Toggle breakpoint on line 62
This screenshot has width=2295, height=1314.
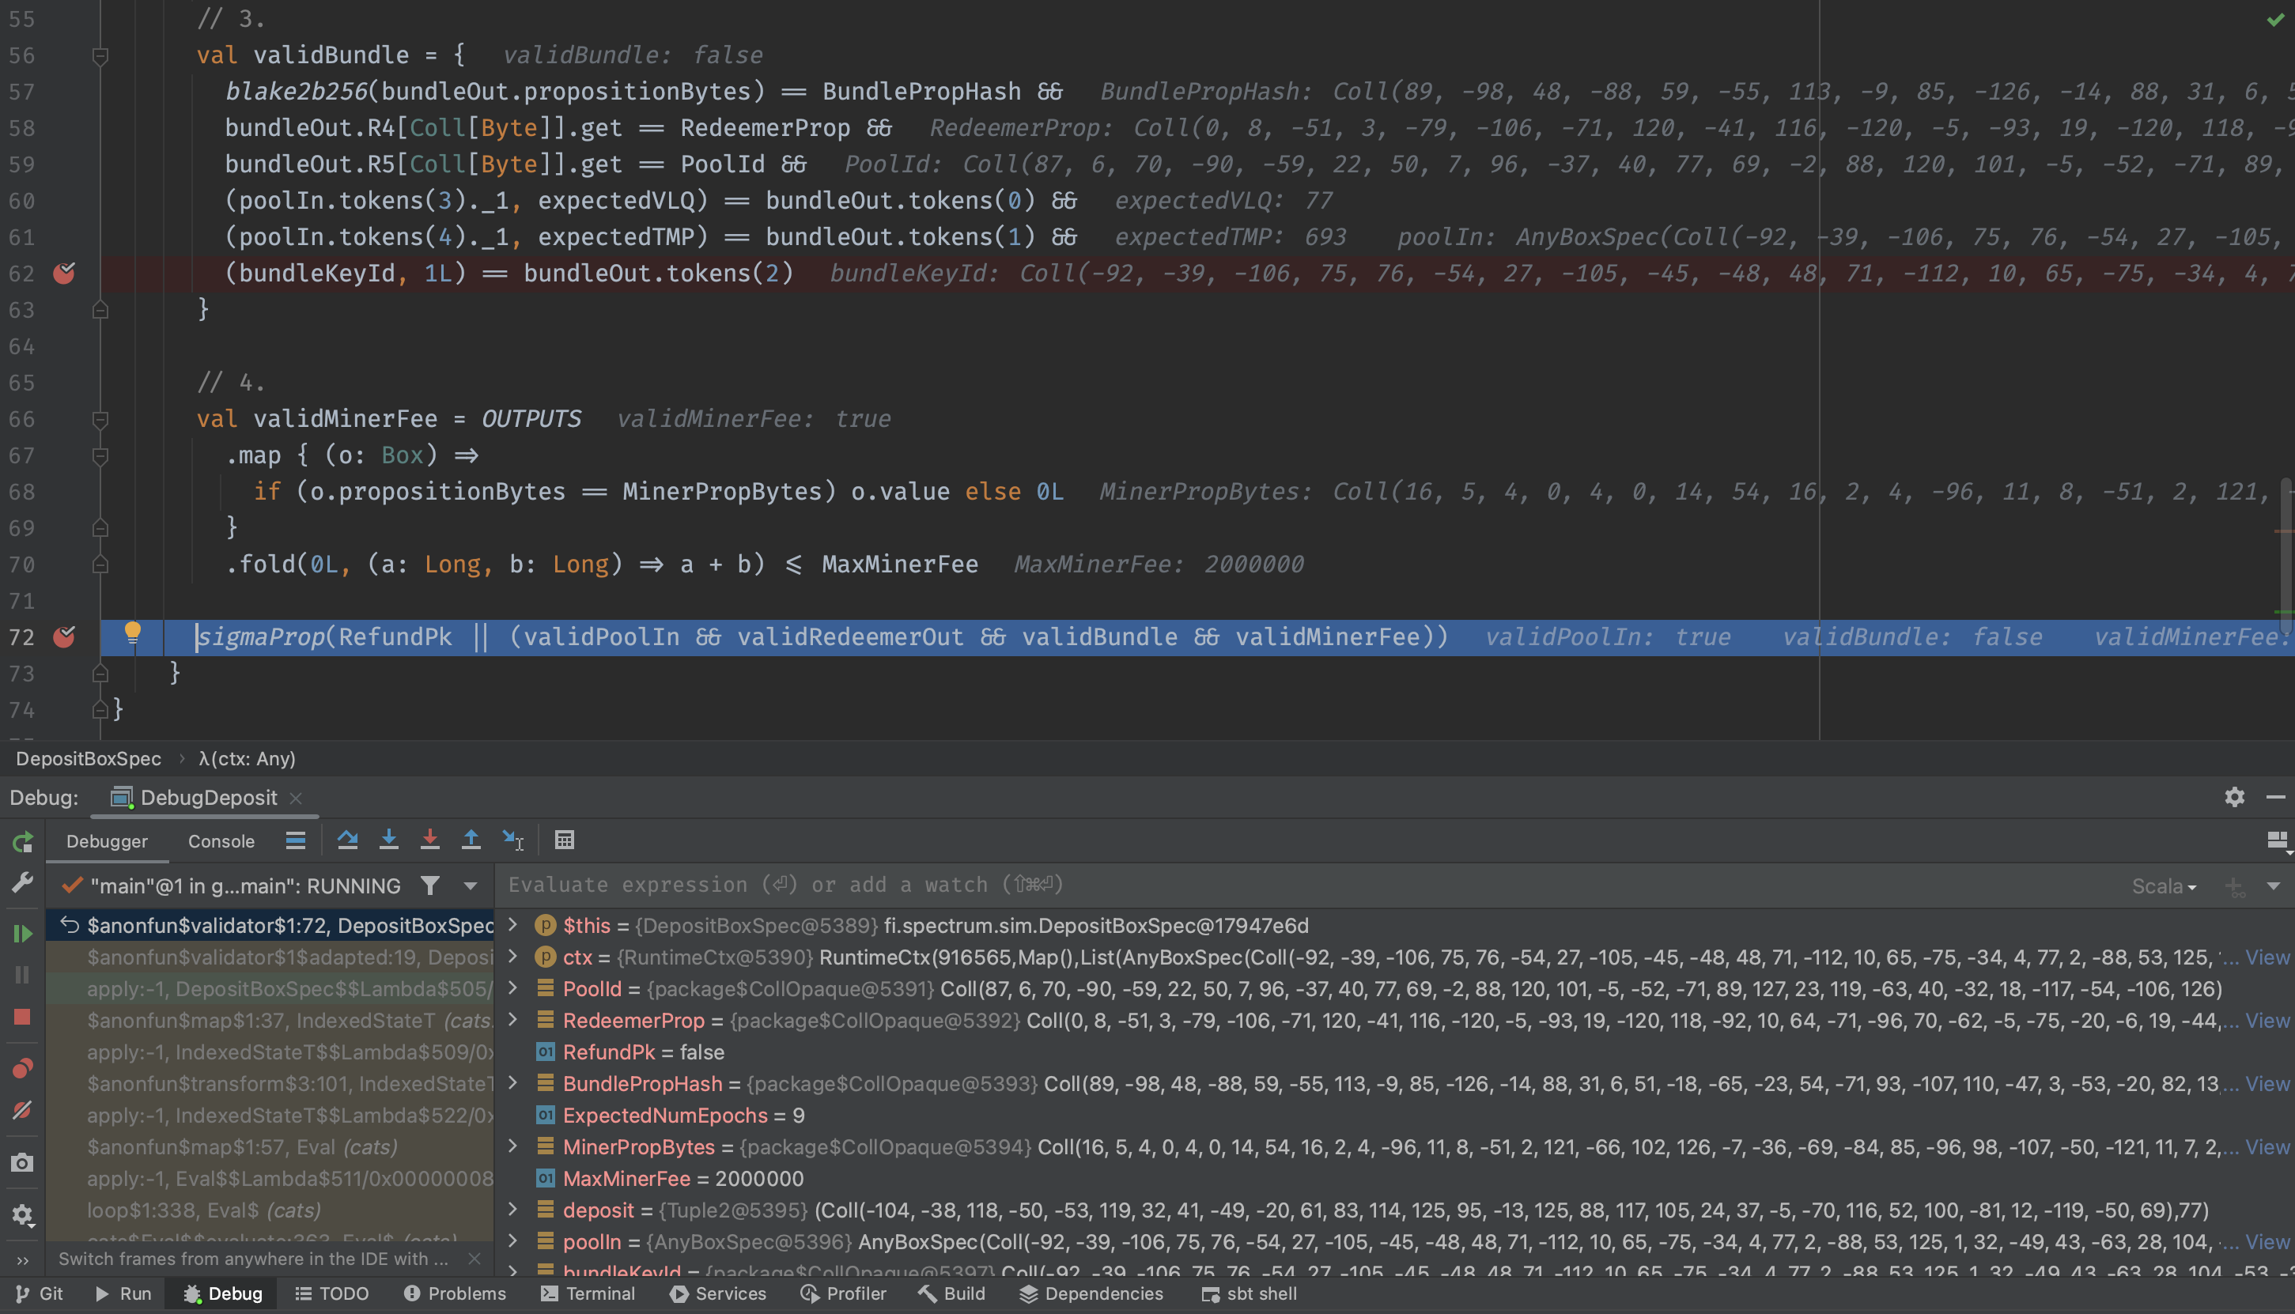64,274
